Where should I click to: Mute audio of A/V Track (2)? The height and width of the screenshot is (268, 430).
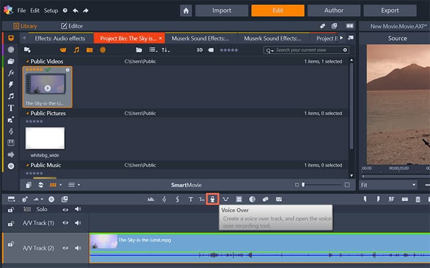pos(78,247)
